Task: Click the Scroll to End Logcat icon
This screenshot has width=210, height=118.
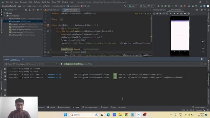Action: [x=5, y=80]
